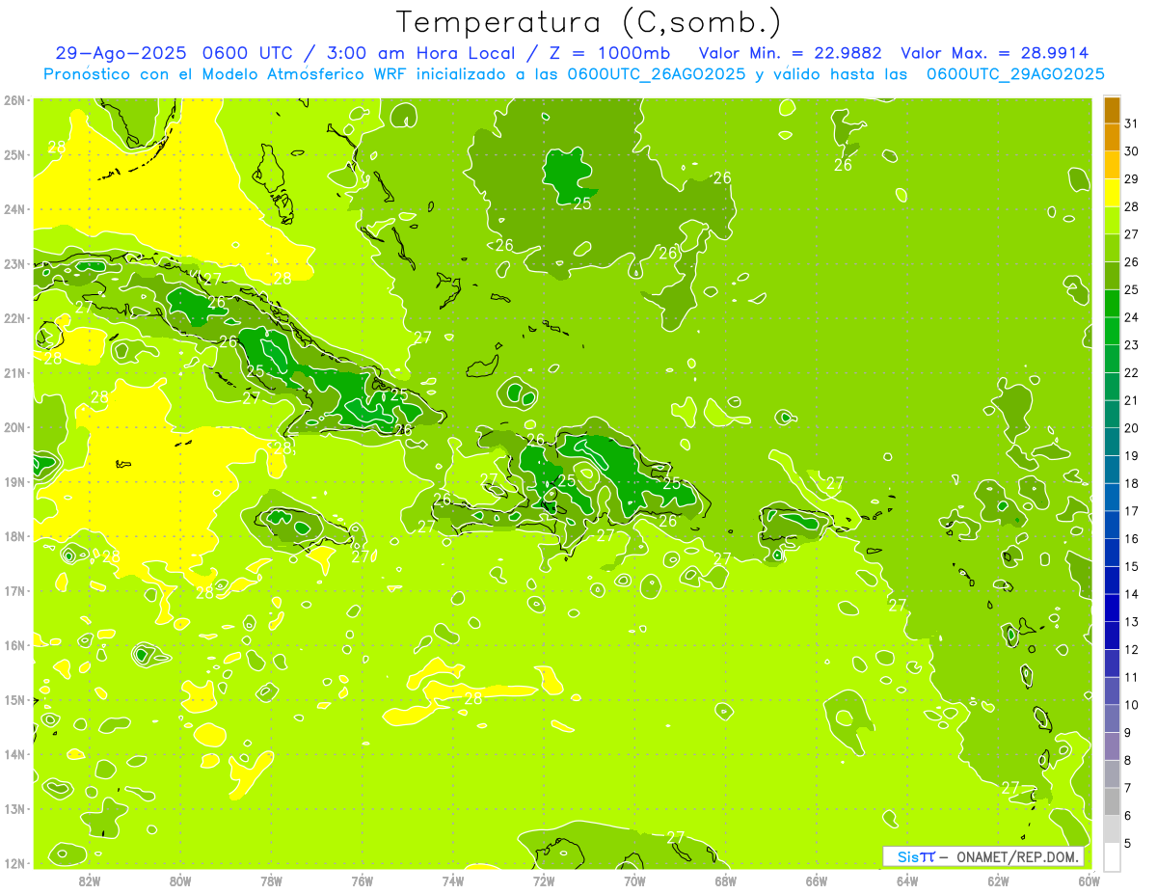Click the "ONAMET/REP.DOM." credit label
This screenshot has height=894, width=1157.
1018,856
